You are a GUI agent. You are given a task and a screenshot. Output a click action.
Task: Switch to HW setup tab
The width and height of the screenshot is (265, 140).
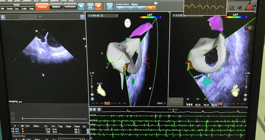3,9
